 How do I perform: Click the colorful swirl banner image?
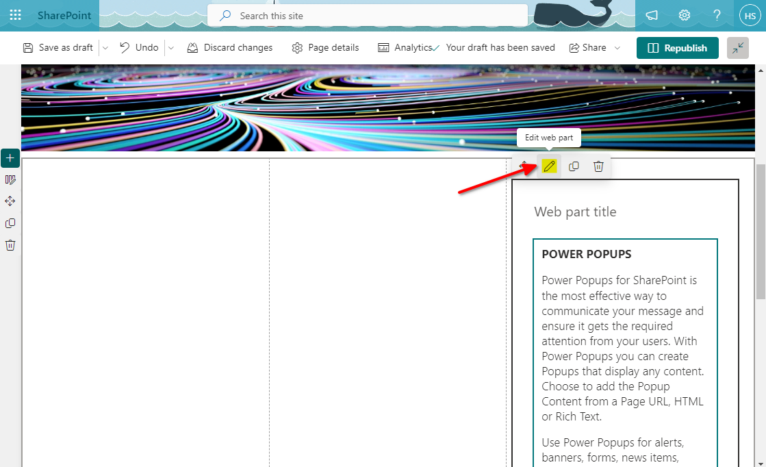tap(388, 108)
